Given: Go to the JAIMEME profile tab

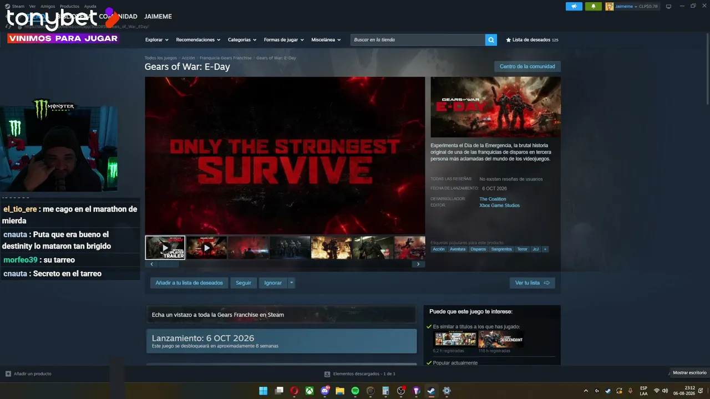Looking at the screenshot, I should 158,17.
